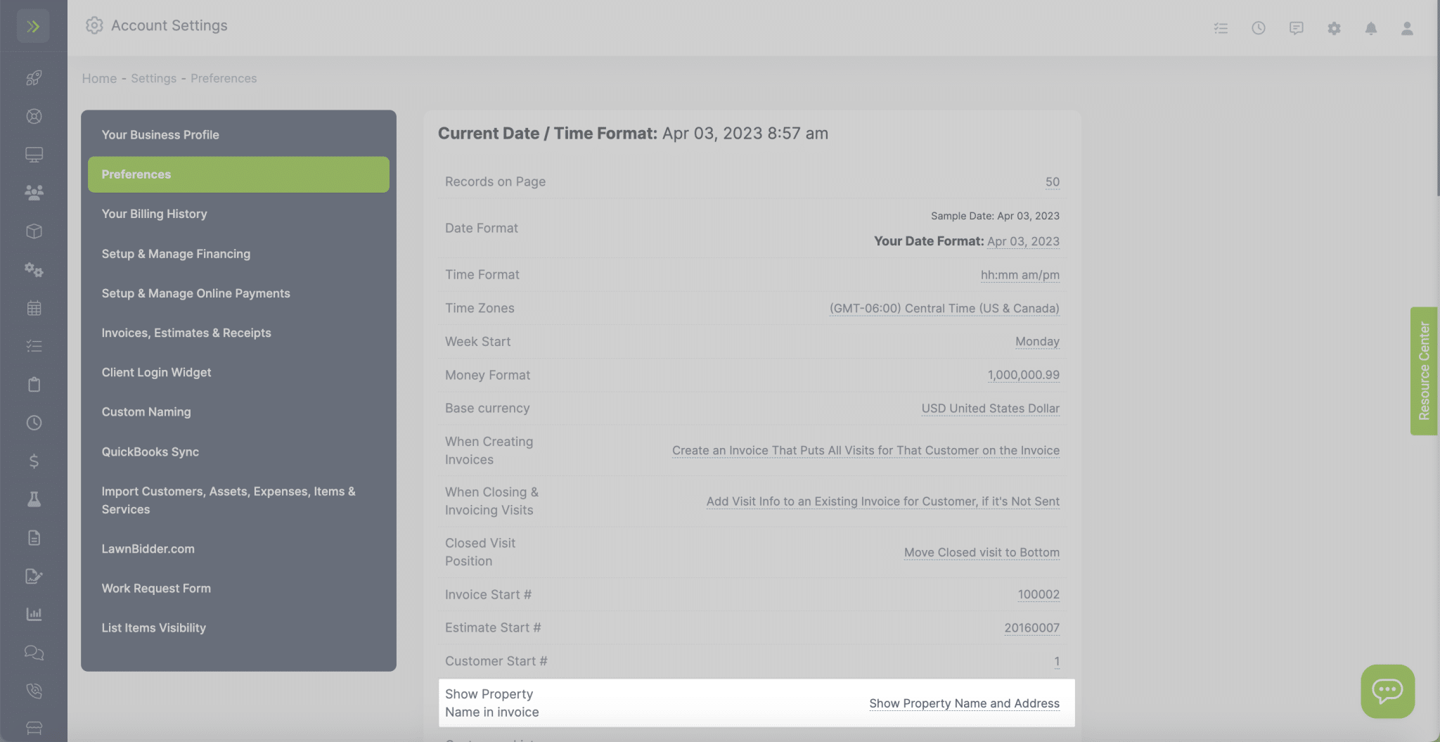Click the rocket launch icon in sidebar

33,78
